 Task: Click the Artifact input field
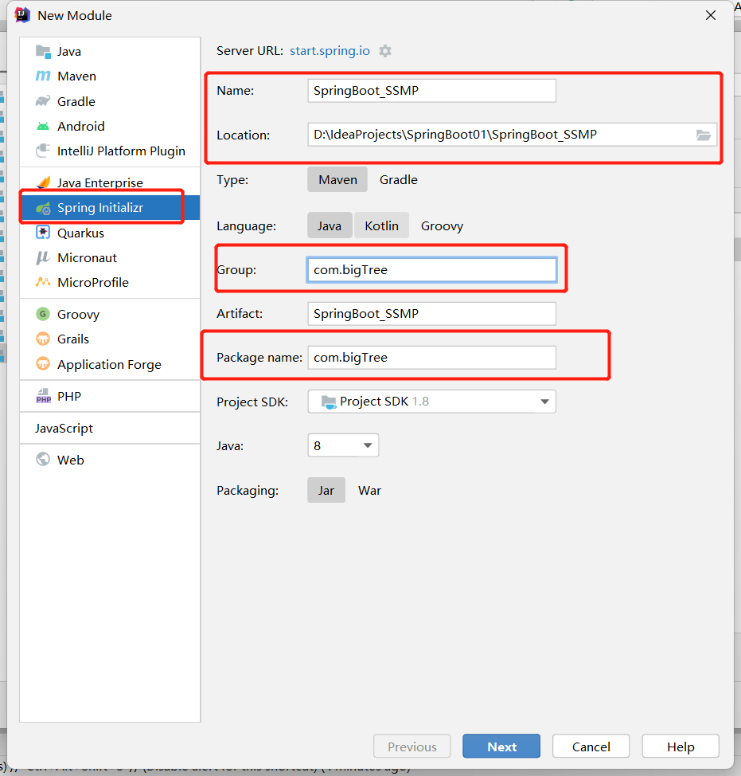click(x=431, y=314)
